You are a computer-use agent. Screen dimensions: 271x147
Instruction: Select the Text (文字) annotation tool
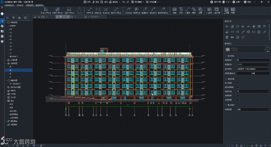click(181, 10)
